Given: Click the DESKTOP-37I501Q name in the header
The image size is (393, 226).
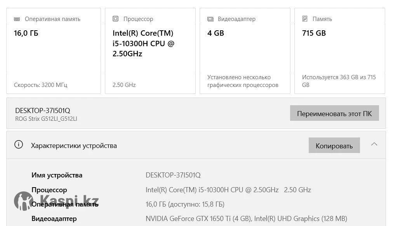Looking at the screenshot, I should point(43,110).
